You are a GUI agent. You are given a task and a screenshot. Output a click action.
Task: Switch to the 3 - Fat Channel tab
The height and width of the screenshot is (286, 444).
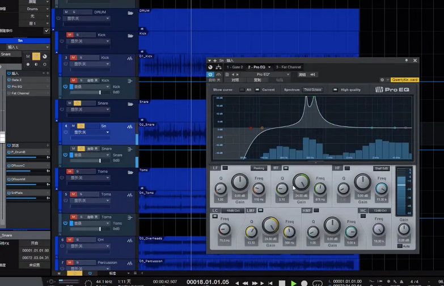point(288,67)
